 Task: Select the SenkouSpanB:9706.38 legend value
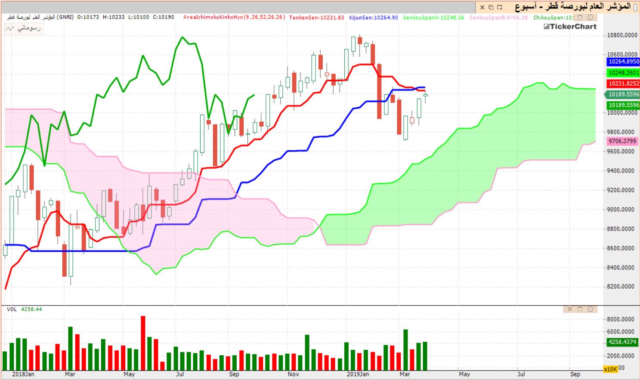[498, 18]
